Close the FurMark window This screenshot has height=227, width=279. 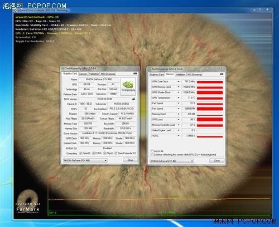(x=268, y=9)
